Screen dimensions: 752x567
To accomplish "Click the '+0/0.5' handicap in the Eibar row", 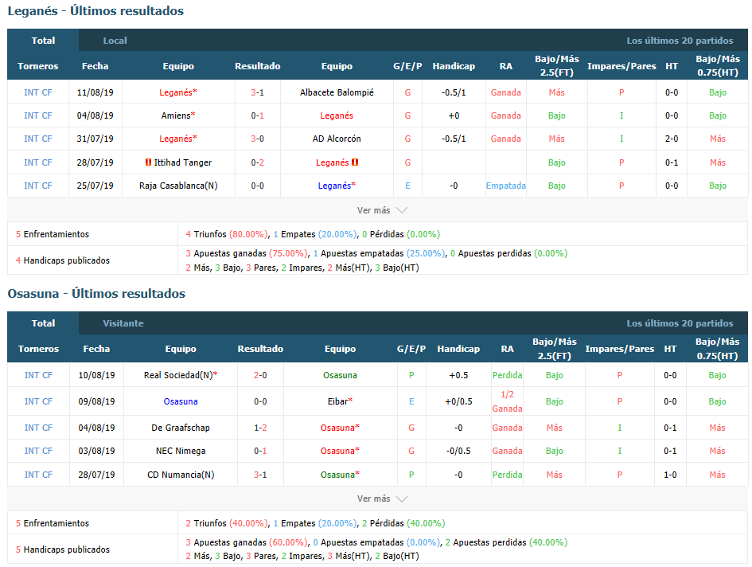I will 458,401.
